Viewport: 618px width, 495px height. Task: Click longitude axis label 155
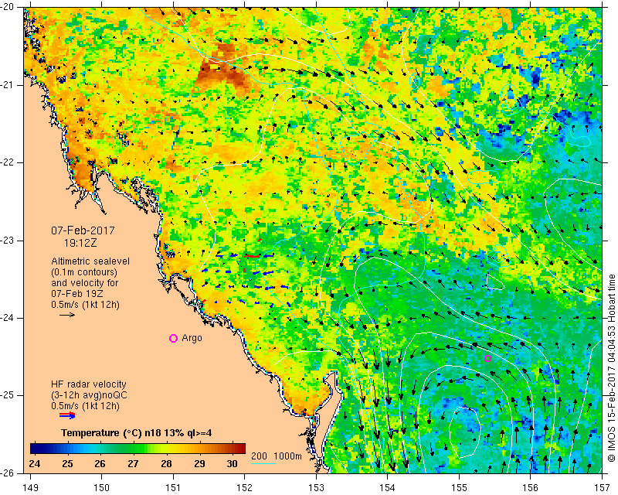point(459,487)
